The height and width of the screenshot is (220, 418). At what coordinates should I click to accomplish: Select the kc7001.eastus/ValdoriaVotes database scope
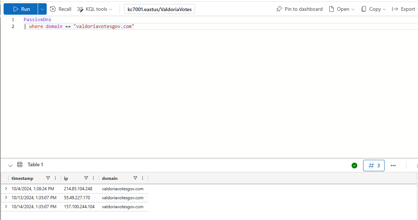[x=159, y=9]
